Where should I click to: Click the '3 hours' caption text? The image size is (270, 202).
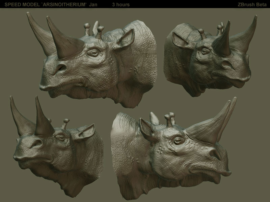[x=121, y=4]
